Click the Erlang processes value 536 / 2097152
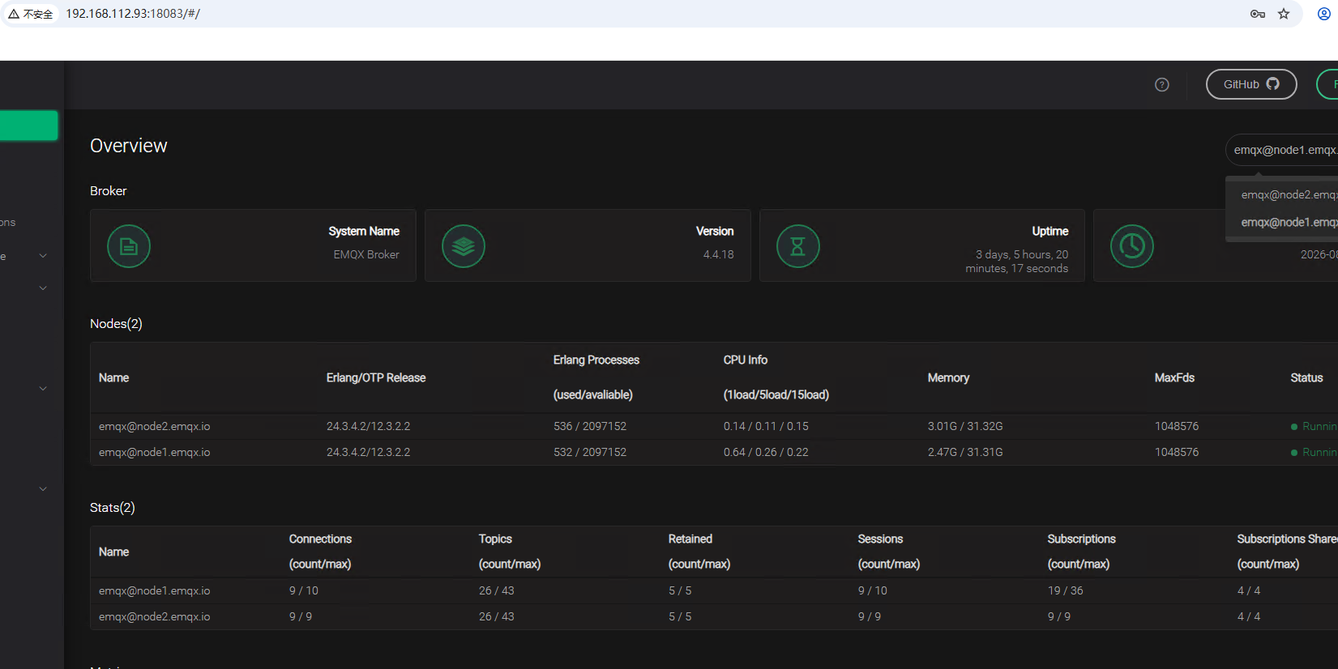Screen dimensions: 1338x669 590,426
